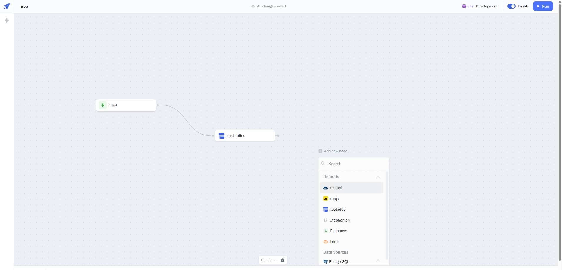Click the restapi cloud icon

tap(326, 188)
